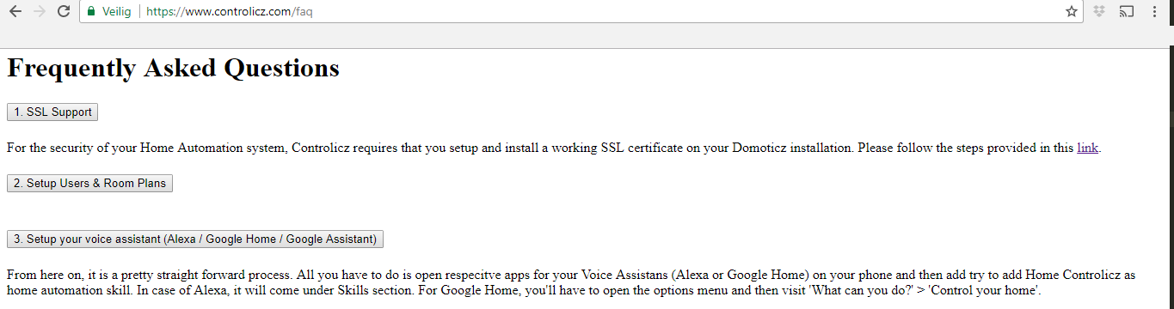The width and height of the screenshot is (1174, 309).
Task: Expand the '1. SSL Support' section
Action: tap(52, 112)
